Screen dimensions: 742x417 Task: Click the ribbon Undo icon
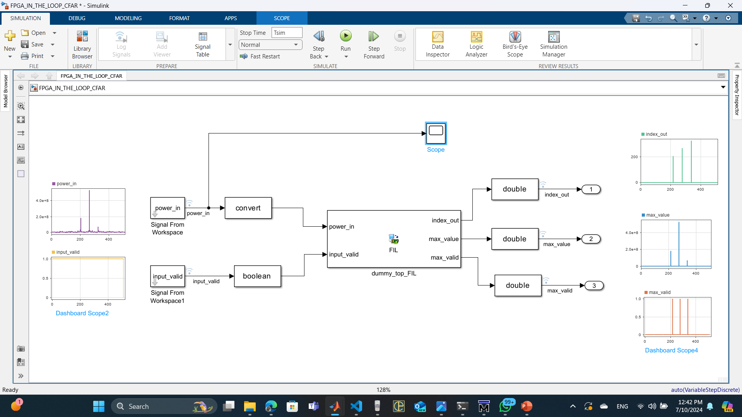click(x=648, y=18)
